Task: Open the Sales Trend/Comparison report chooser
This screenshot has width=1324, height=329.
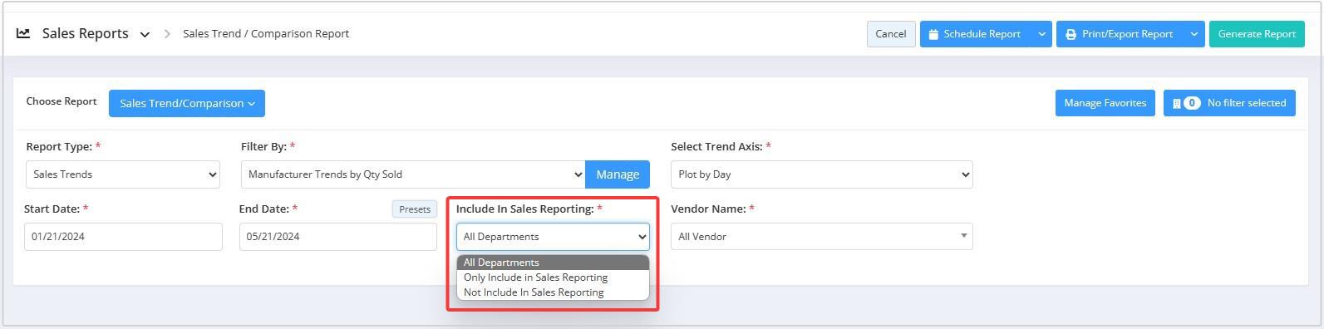Action: 187,103
